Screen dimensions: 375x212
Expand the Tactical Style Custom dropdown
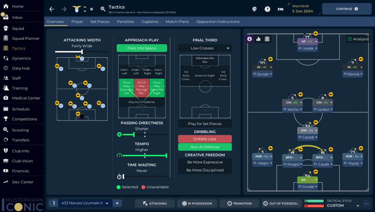343,205
